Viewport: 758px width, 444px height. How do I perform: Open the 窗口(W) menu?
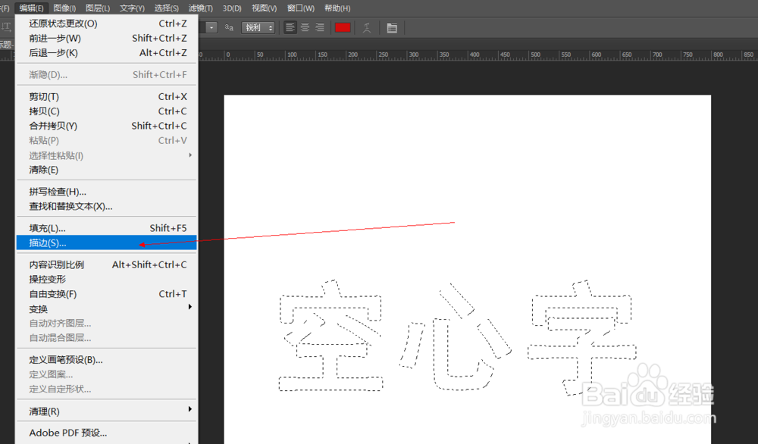pos(300,8)
